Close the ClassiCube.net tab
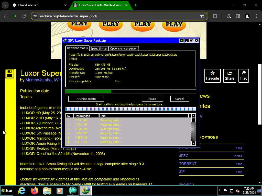This screenshot has width=262, height=196. [65, 5]
